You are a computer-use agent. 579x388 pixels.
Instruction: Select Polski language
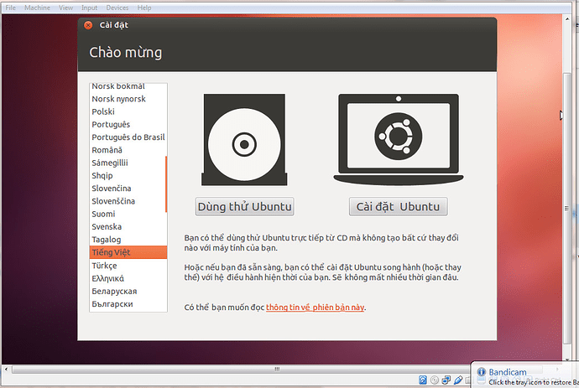pyautogui.click(x=128, y=111)
